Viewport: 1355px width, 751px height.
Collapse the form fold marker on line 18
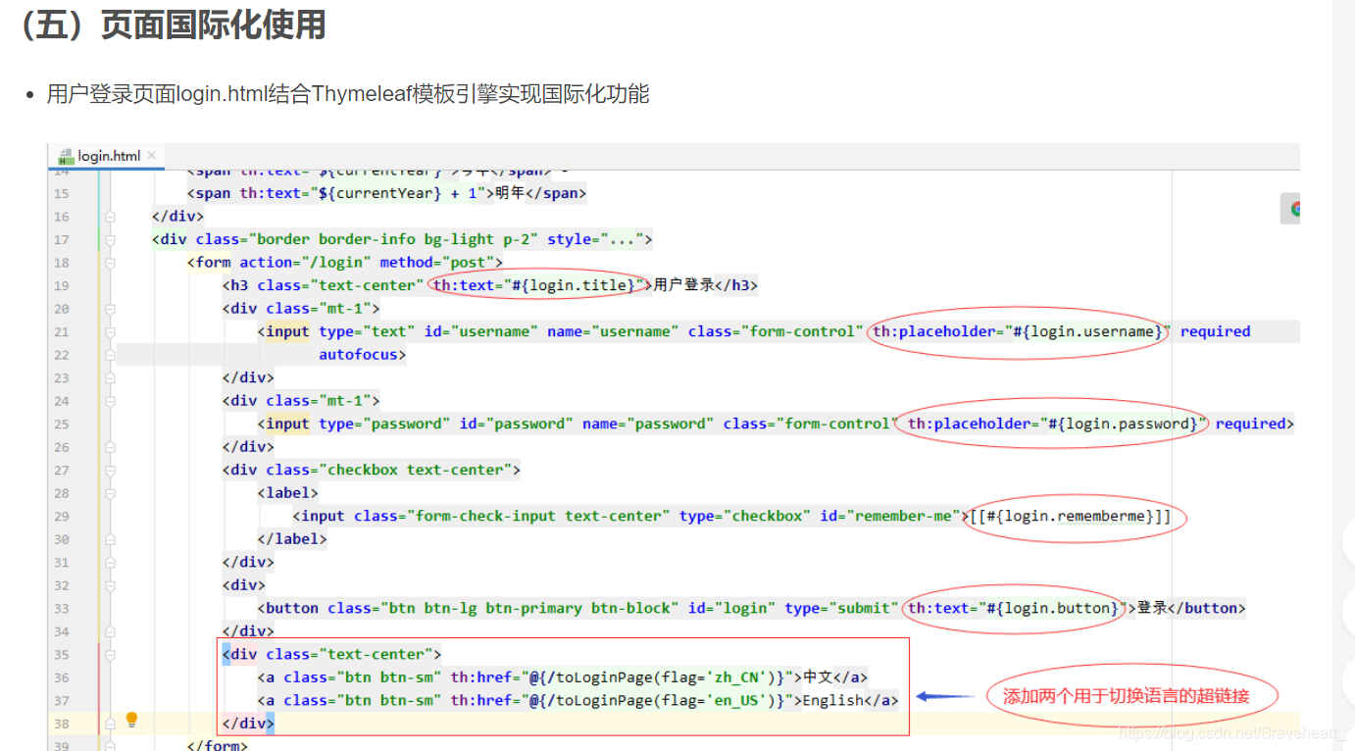110,263
